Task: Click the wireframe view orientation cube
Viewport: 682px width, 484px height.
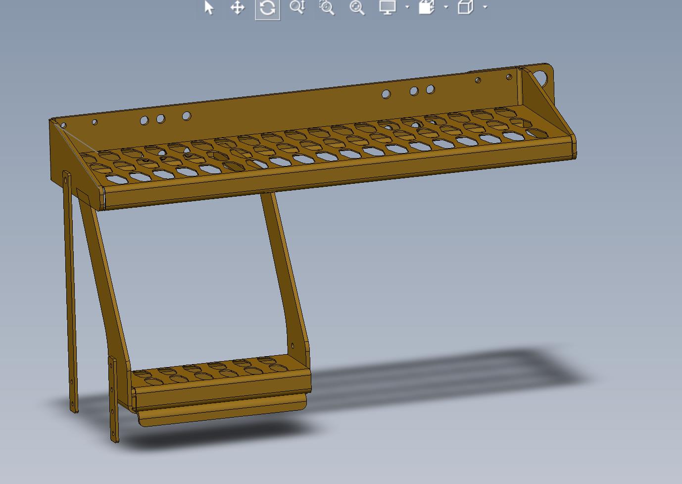Action: tap(465, 7)
